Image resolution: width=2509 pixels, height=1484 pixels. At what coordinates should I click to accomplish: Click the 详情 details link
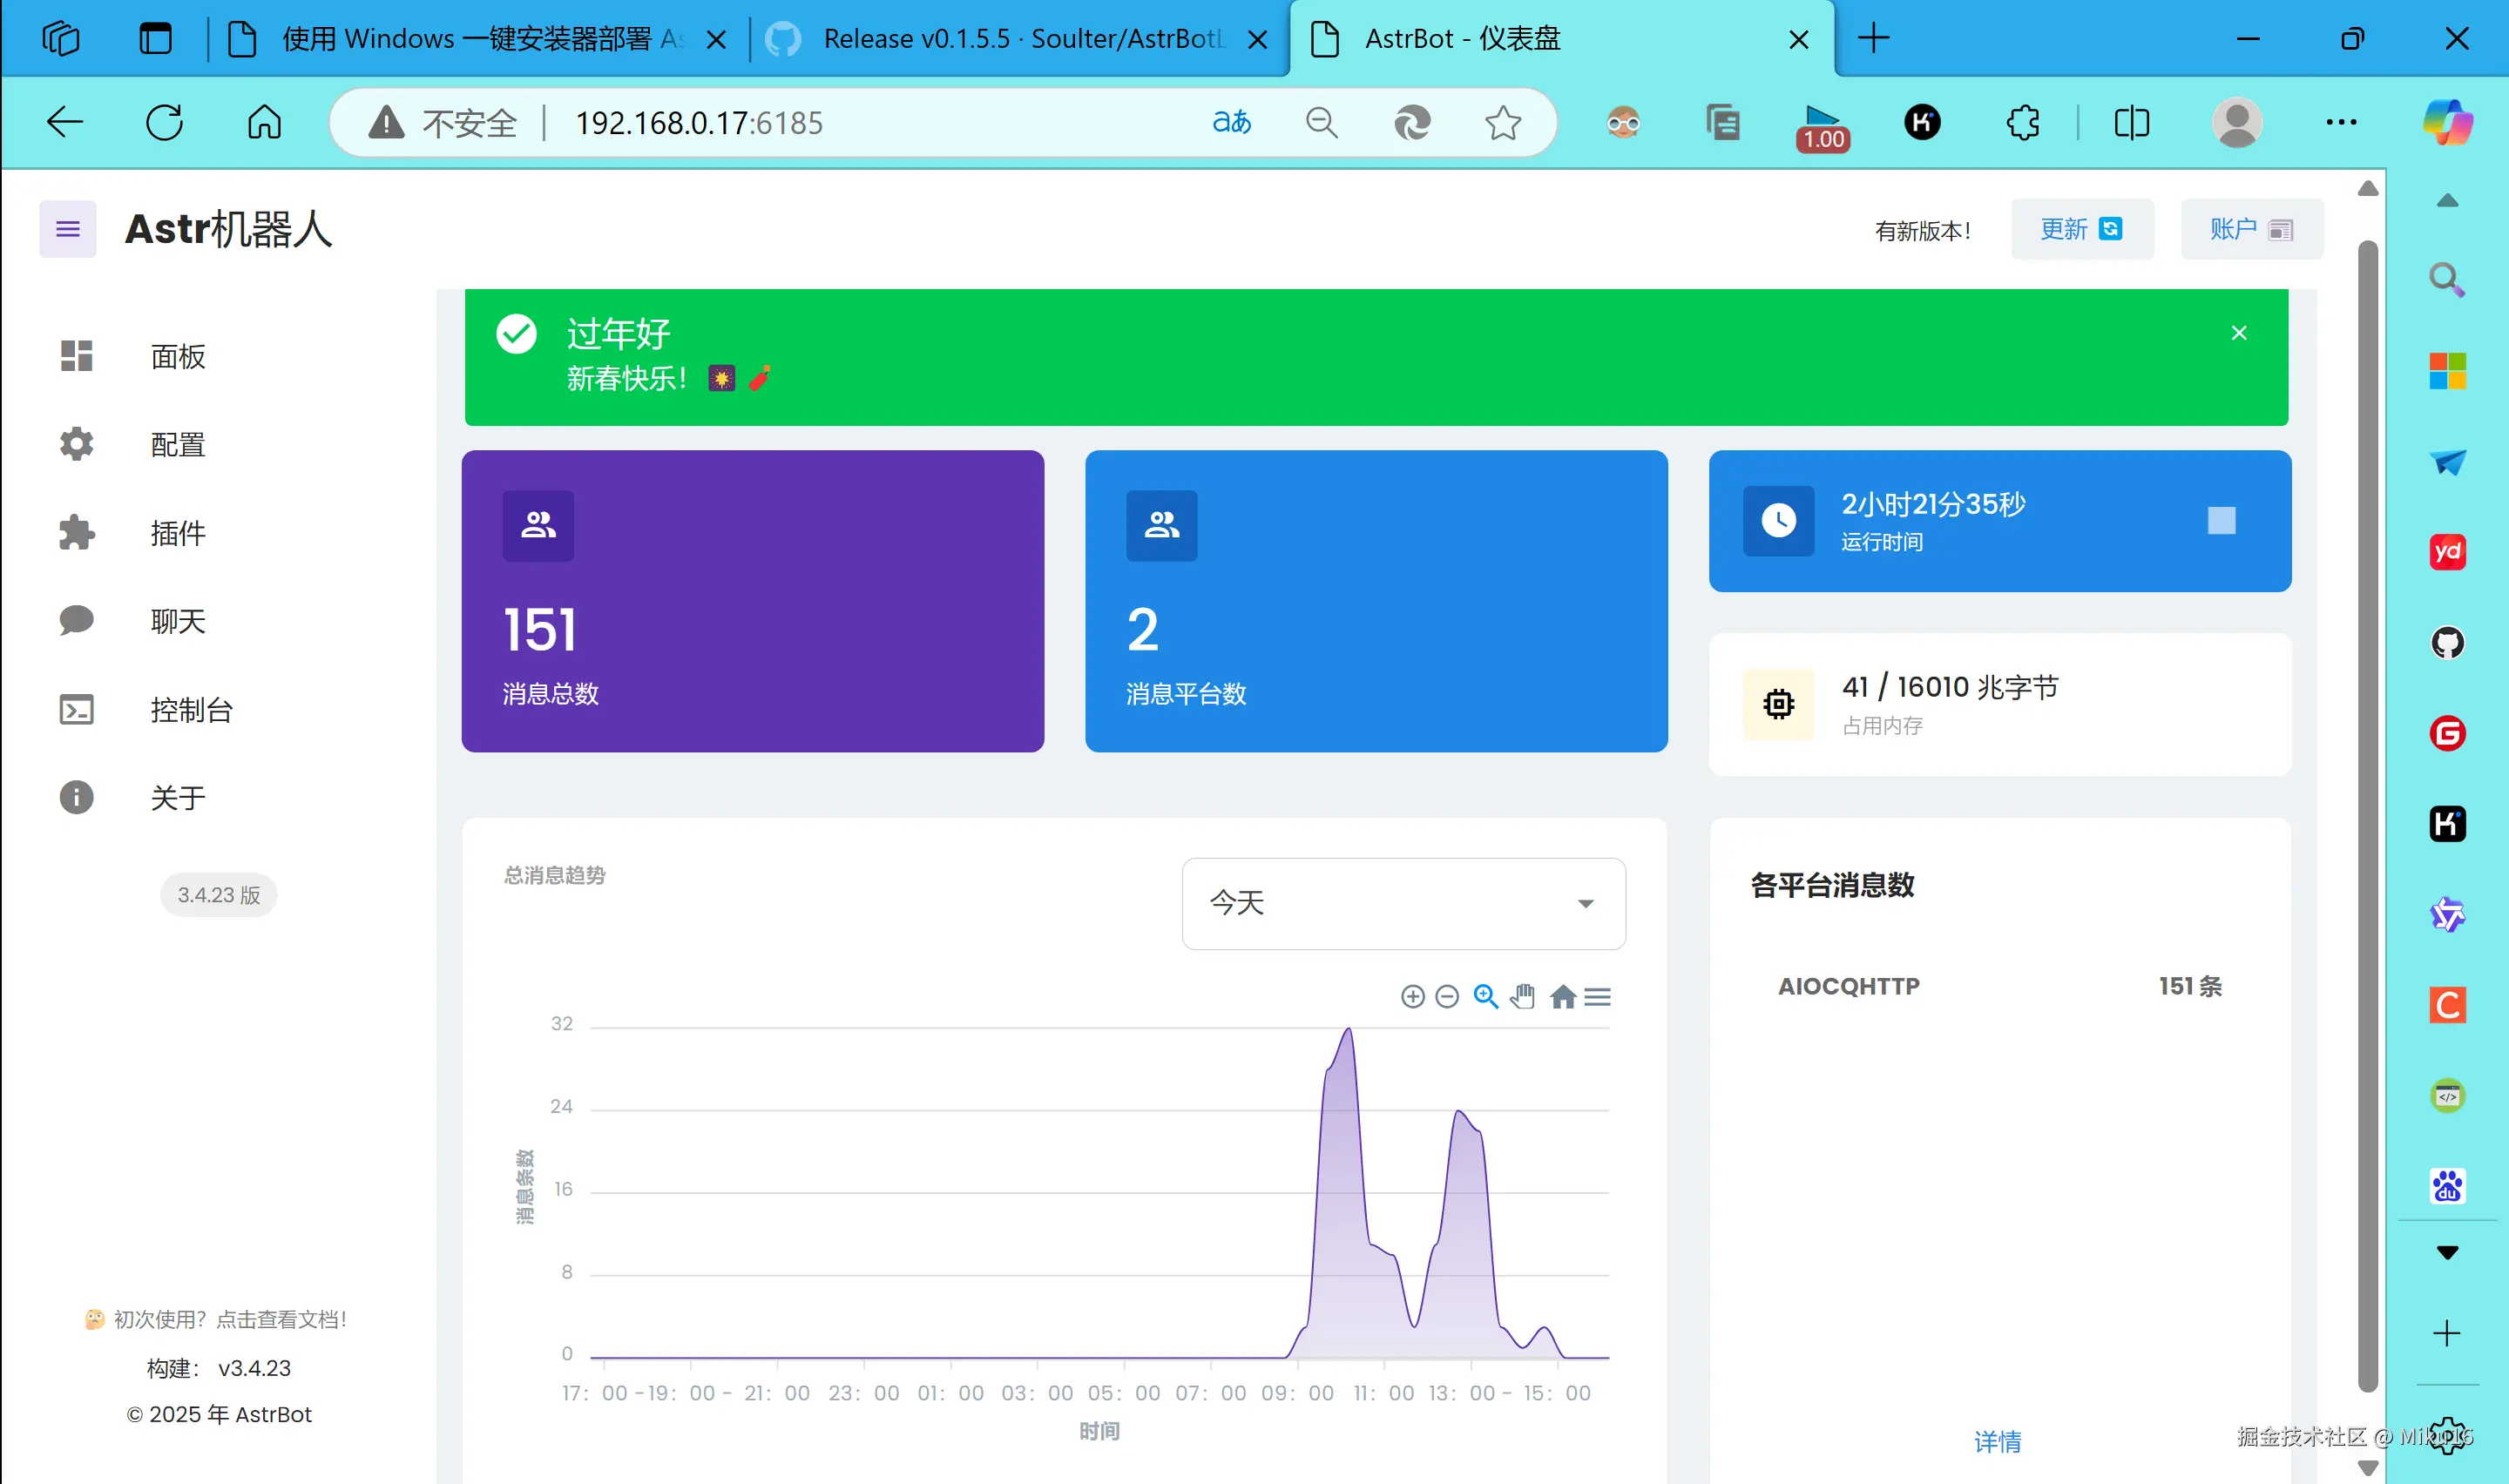pos(1997,1441)
